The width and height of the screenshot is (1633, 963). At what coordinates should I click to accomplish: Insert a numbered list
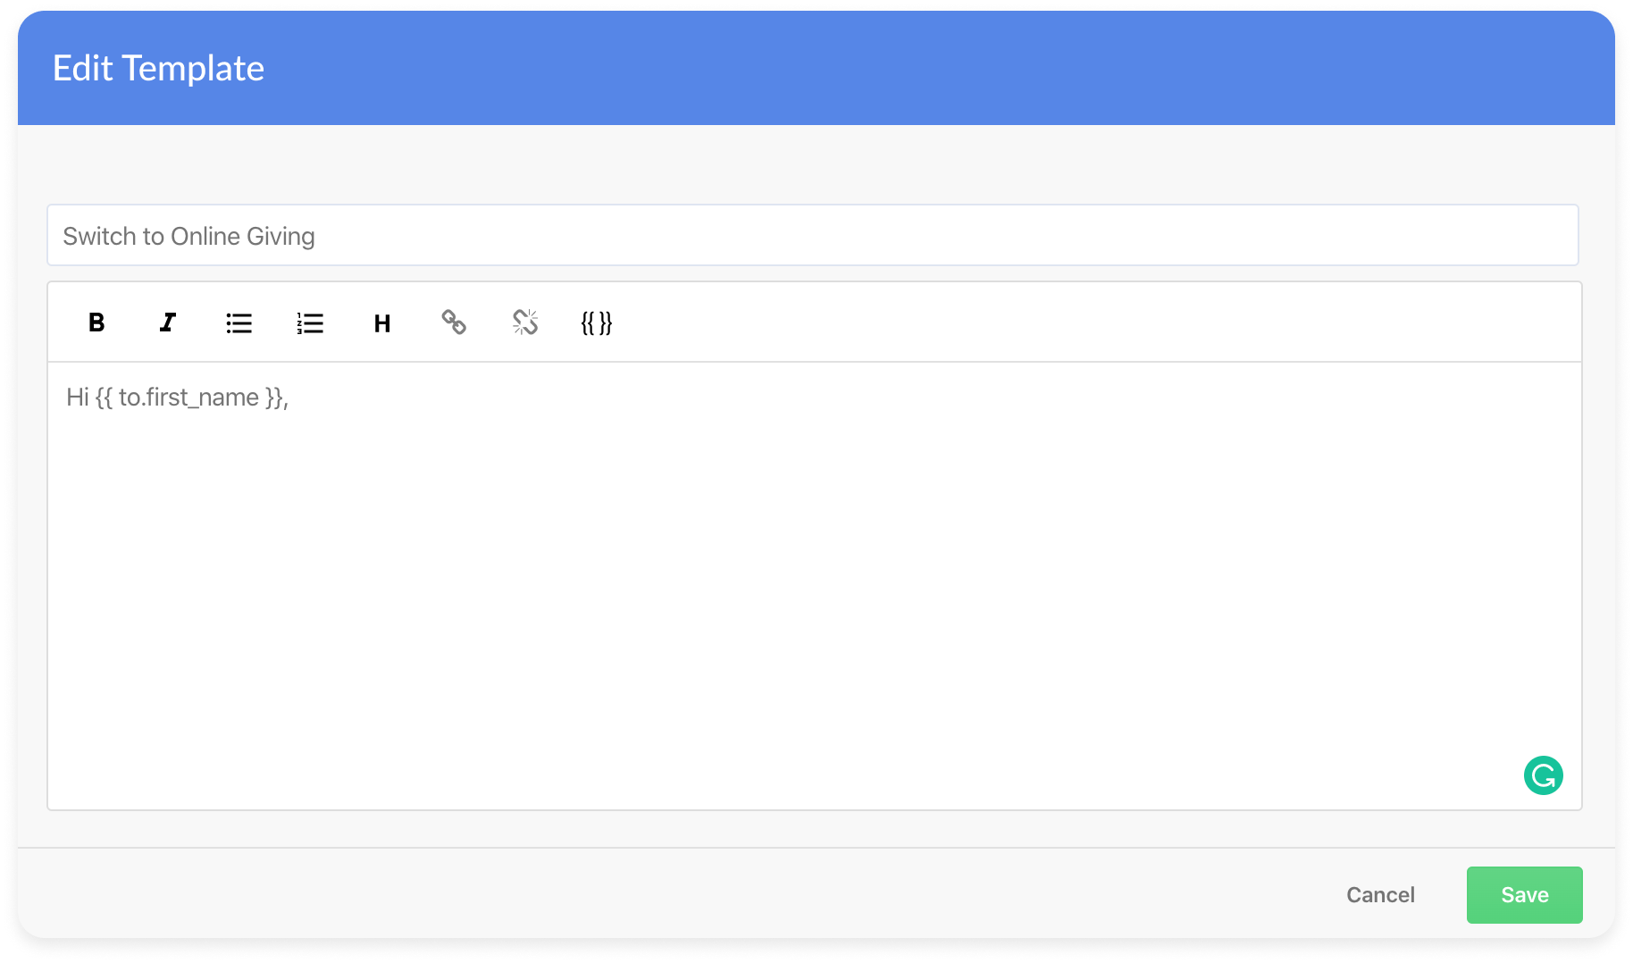point(310,322)
